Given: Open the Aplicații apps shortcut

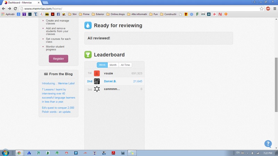Looking at the screenshot, I should (8, 14).
